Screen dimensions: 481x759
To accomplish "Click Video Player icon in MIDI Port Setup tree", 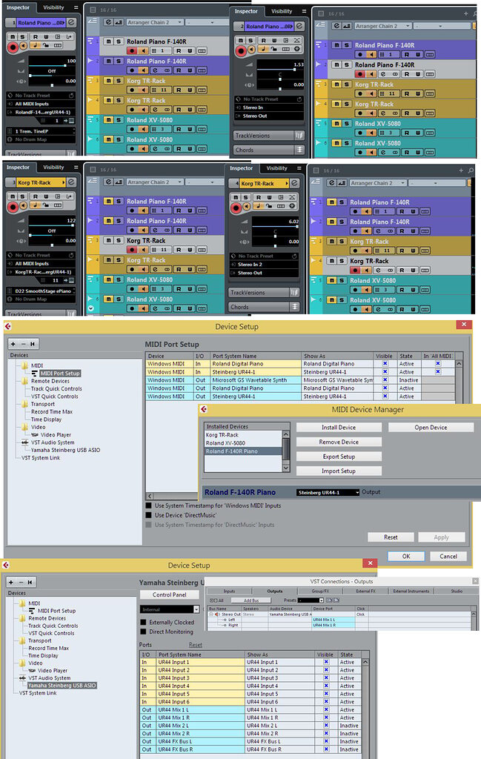I will [35, 434].
